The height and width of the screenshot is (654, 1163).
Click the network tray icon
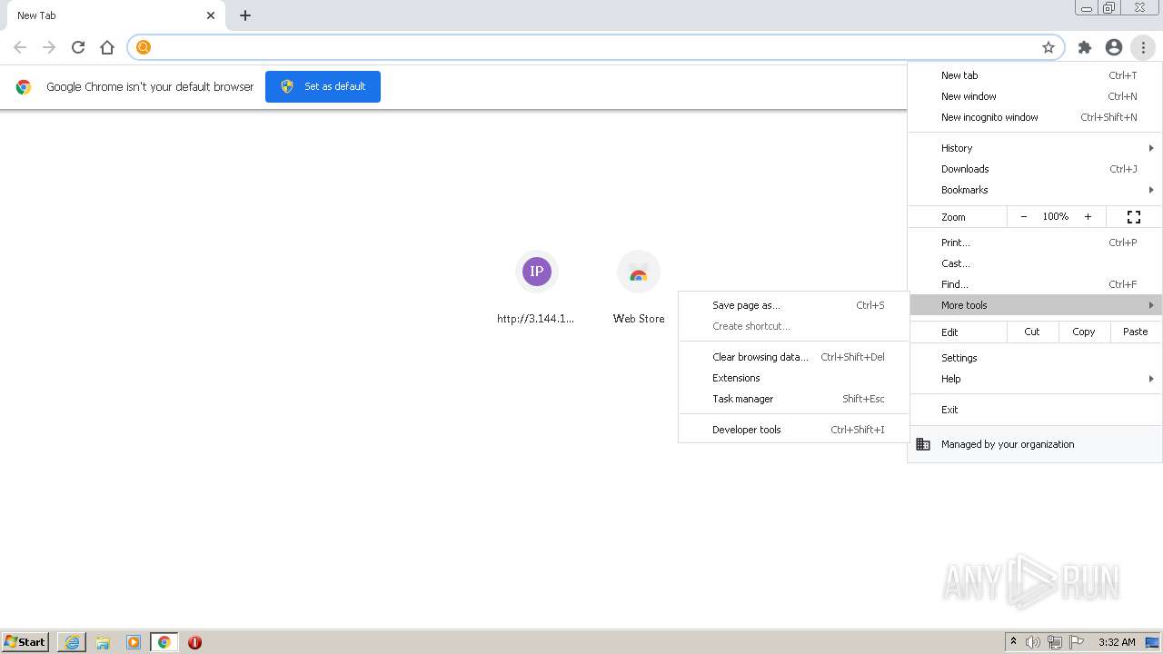[x=1055, y=642]
